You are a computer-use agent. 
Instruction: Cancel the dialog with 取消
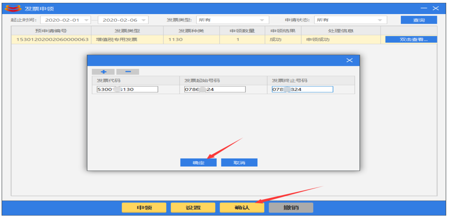pos(239,162)
